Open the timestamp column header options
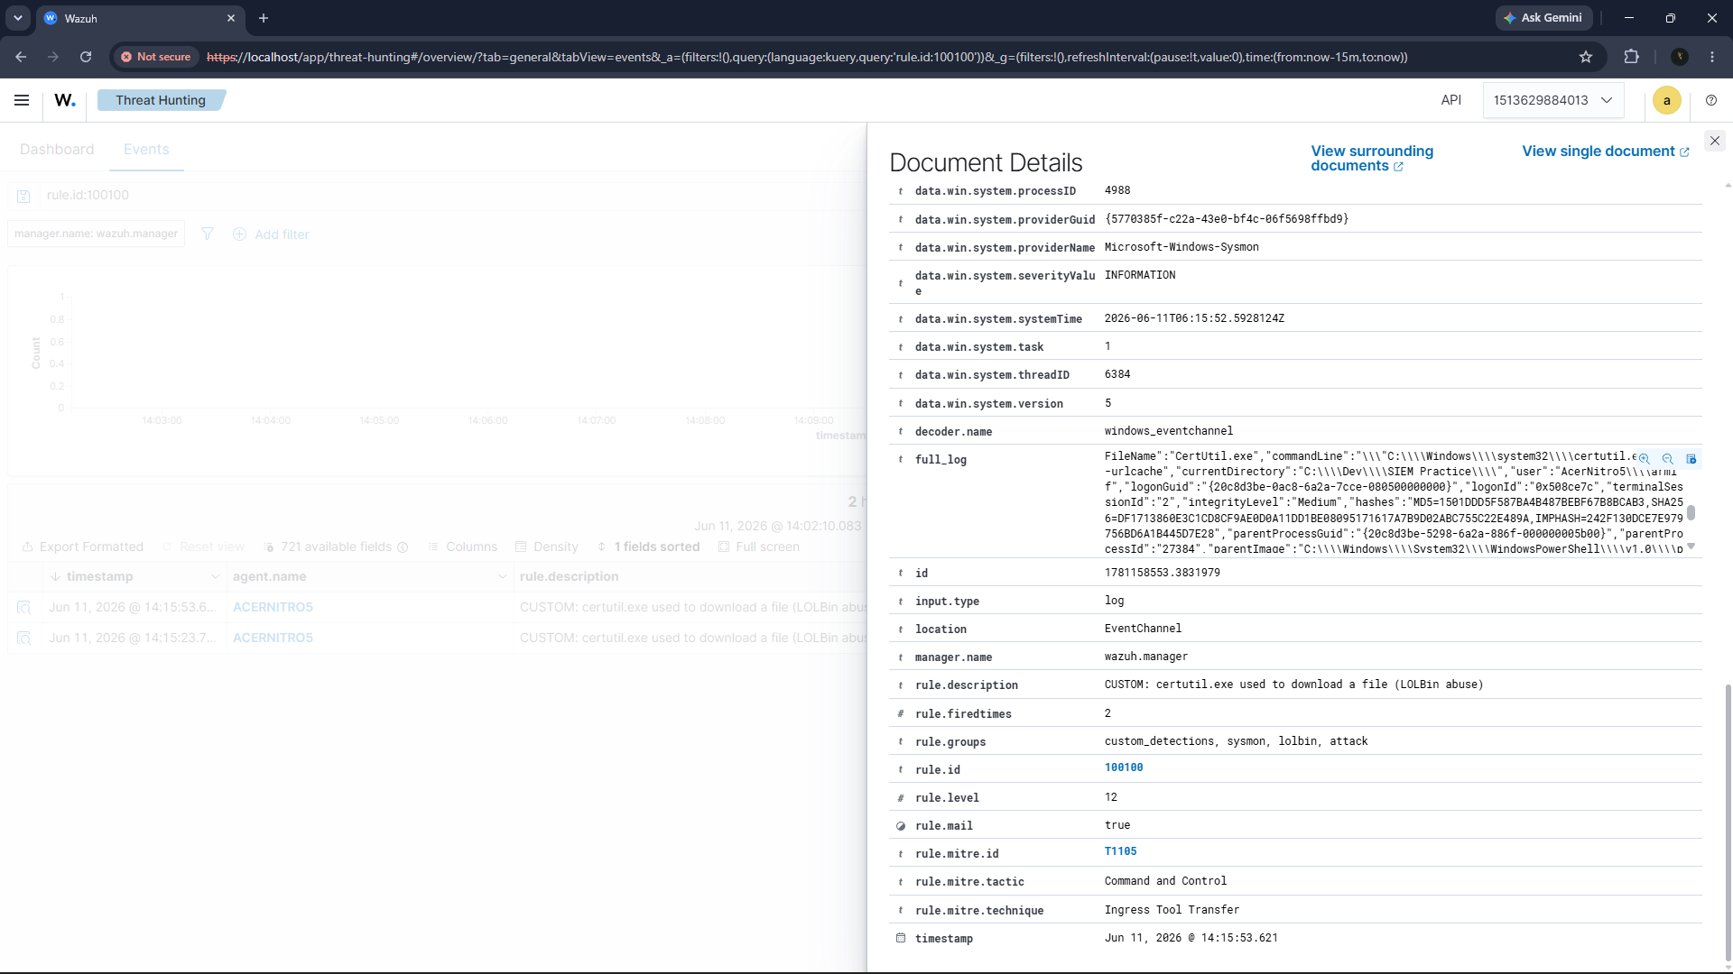This screenshot has height=974, width=1733. point(215,576)
